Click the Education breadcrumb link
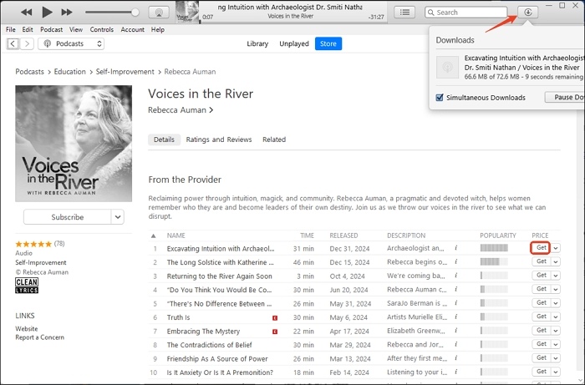 [69, 72]
